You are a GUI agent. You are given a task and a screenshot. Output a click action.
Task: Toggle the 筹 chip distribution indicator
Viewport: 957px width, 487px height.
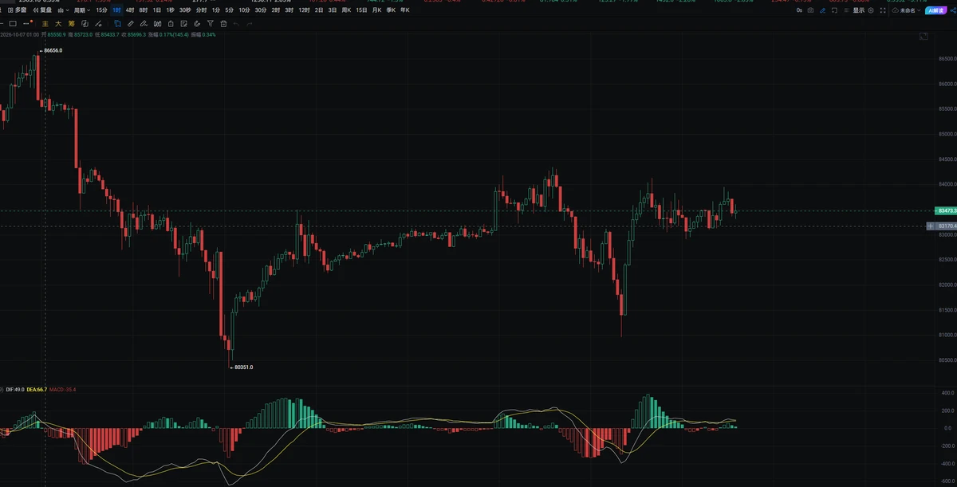pos(71,24)
